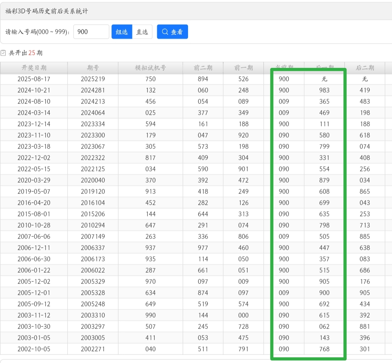
Task: Click the date cell 2010-10-28
Action: pos(34,225)
